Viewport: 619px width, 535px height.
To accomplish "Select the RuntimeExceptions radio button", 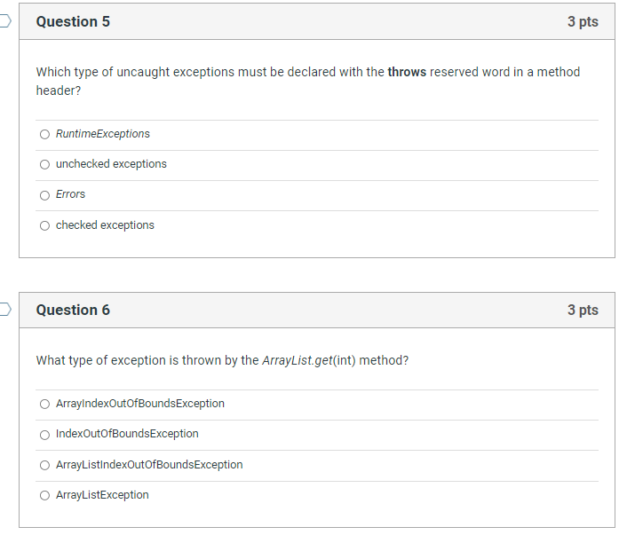I will (x=44, y=135).
